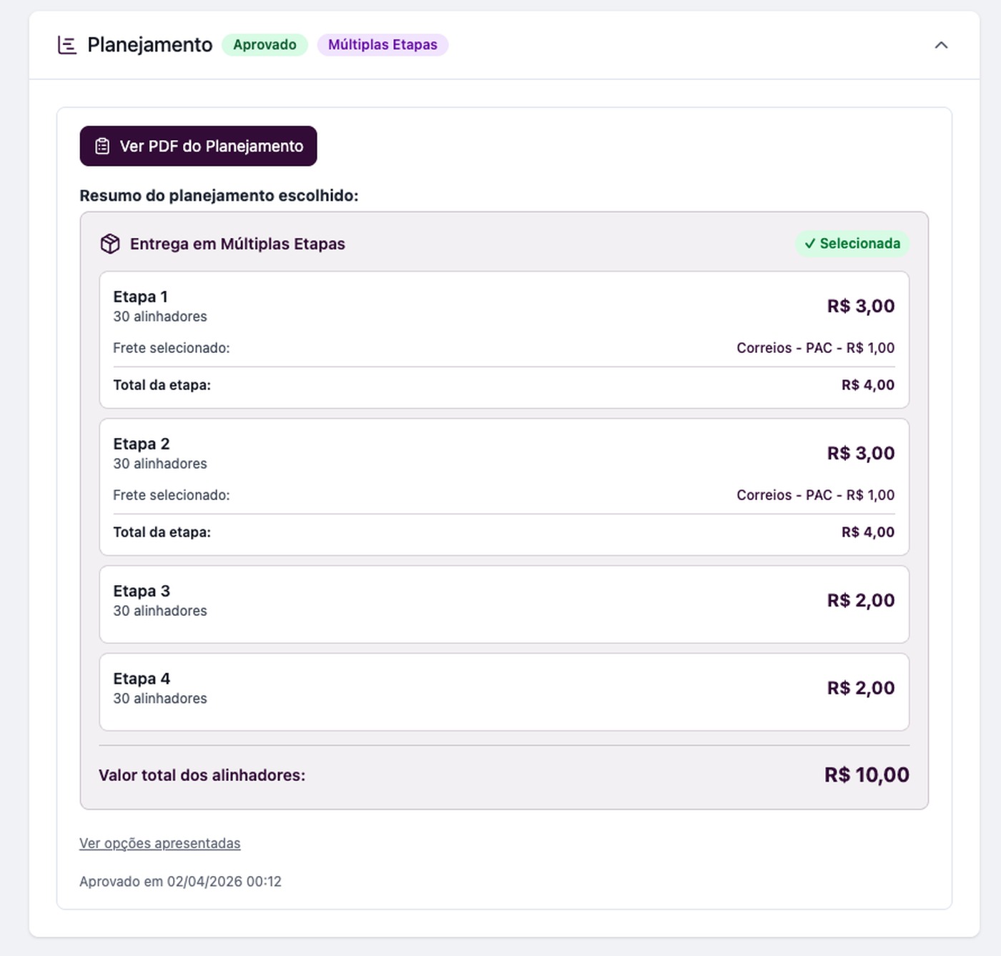1001x956 pixels.
Task: Click the Aprovado status badge
Action: (x=265, y=45)
